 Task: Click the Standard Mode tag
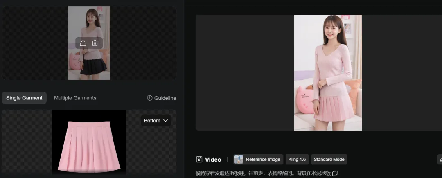coord(329,160)
